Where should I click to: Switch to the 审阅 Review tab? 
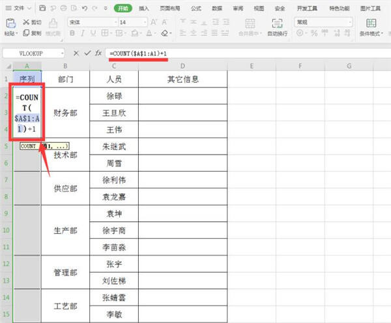click(238, 8)
